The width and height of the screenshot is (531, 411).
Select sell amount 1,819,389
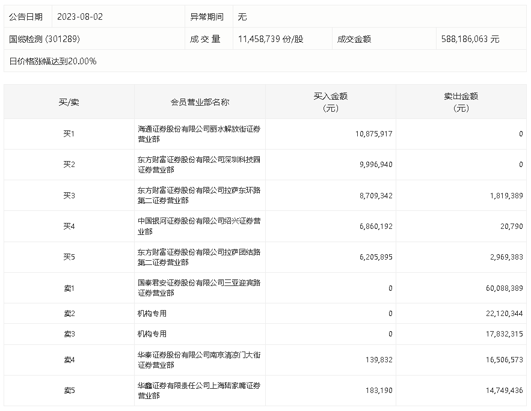[x=506, y=195]
